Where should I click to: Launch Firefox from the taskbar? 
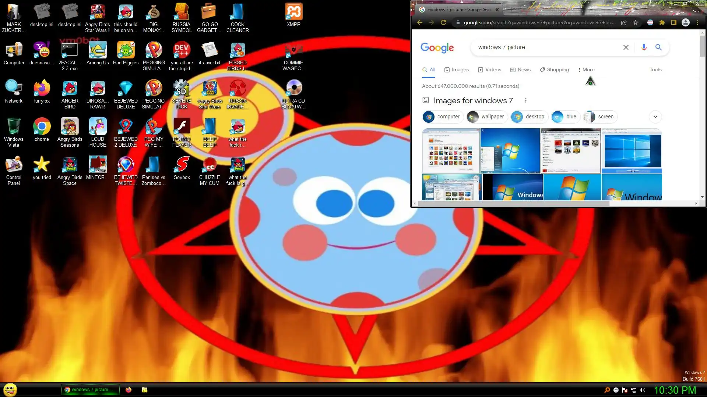tap(129, 390)
